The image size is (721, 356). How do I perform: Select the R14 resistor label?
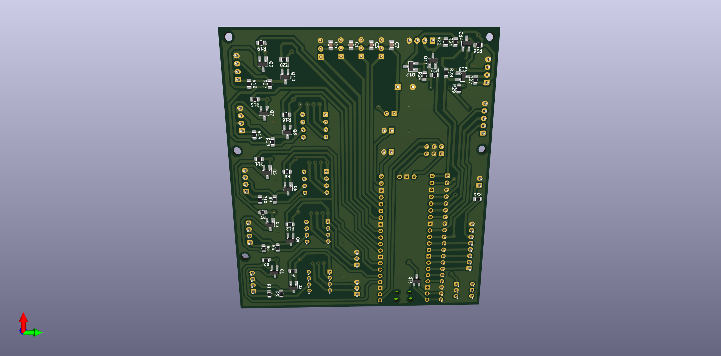[x=259, y=135]
